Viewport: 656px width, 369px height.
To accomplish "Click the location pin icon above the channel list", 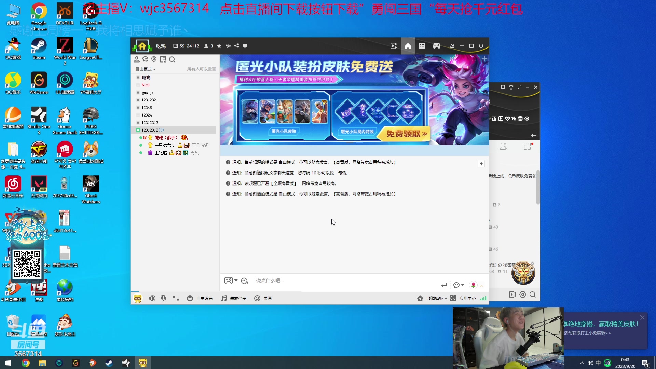I will tap(154, 59).
